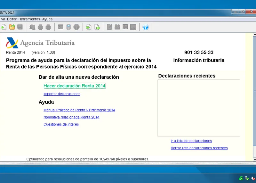Open the Herramientas menu
Screen dimensions: 256x183
pos(29,19)
